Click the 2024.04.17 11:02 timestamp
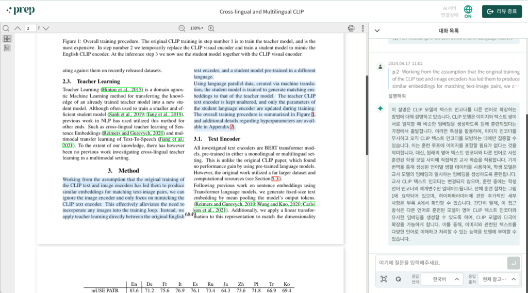 (405, 63)
